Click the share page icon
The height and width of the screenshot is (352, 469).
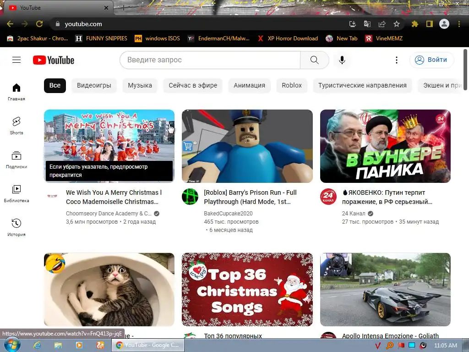pos(382,24)
